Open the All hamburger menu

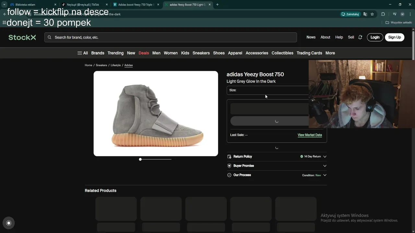pos(83,53)
